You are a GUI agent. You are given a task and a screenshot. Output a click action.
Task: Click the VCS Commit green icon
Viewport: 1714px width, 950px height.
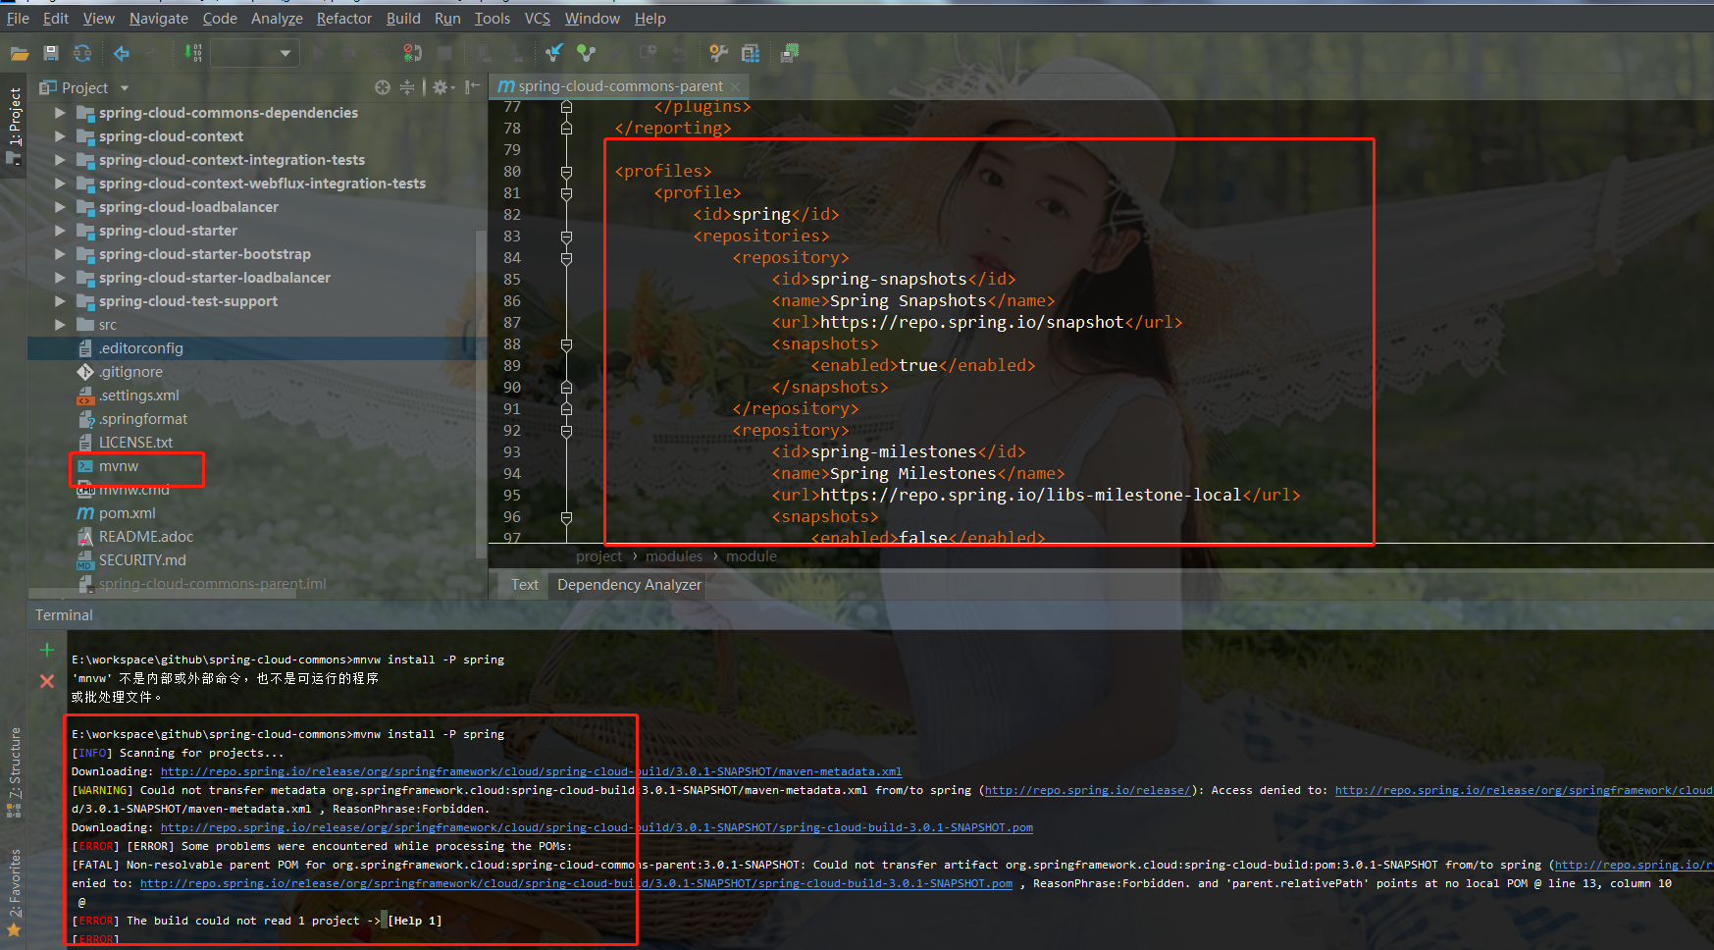[586, 53]
